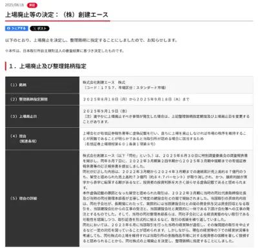Select the (5) 理由の詳細 row header
258x249 pixels.
43,198
